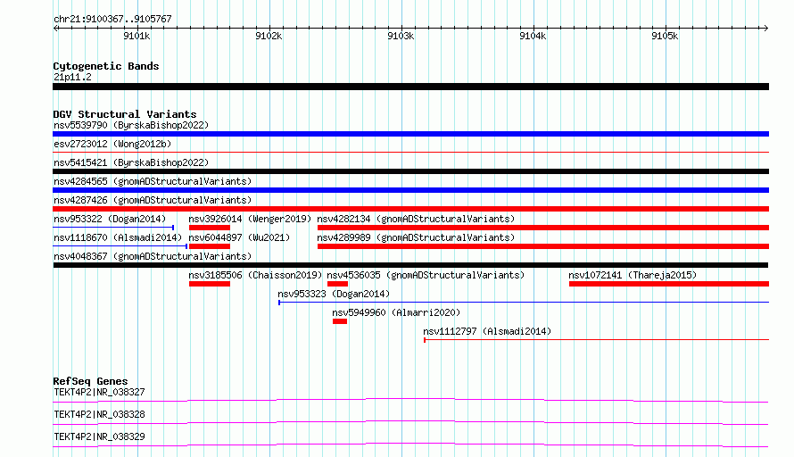
Task: Open esv2723012 (Wong2012b) variant label
Action: [112, 144]
